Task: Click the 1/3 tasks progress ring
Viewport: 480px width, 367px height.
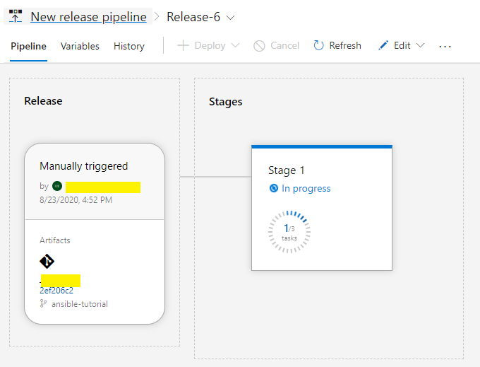Action: 289,231
